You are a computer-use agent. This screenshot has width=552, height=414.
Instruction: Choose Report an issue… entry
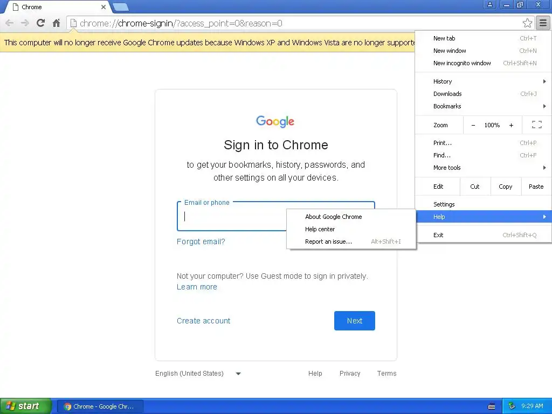click(351, 241)
